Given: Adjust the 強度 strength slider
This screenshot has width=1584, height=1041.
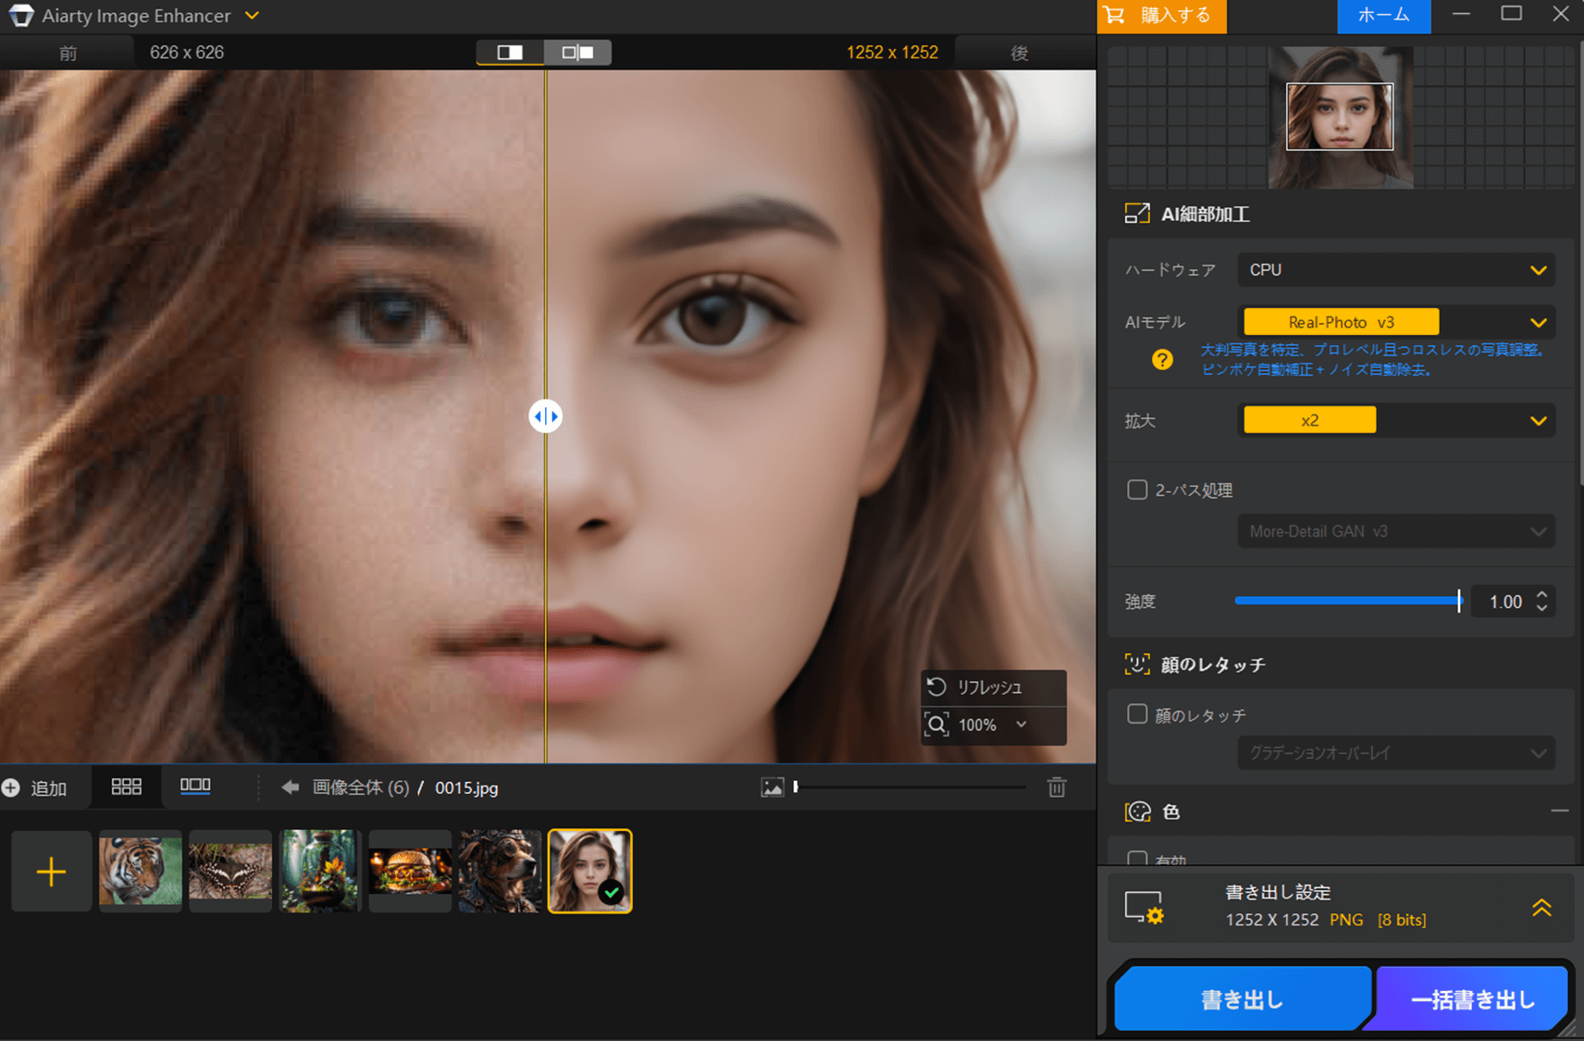Looking at the screenshot, I should pyautogui.click(x=1458, y=601).
